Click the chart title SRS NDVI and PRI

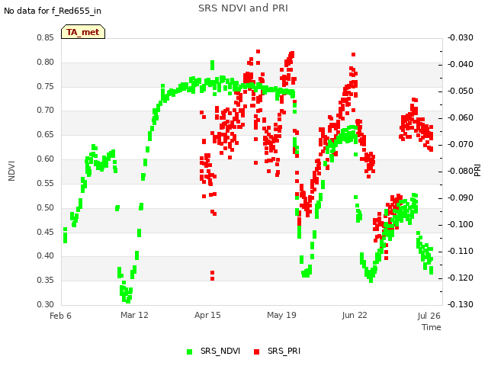coord(243,8)
